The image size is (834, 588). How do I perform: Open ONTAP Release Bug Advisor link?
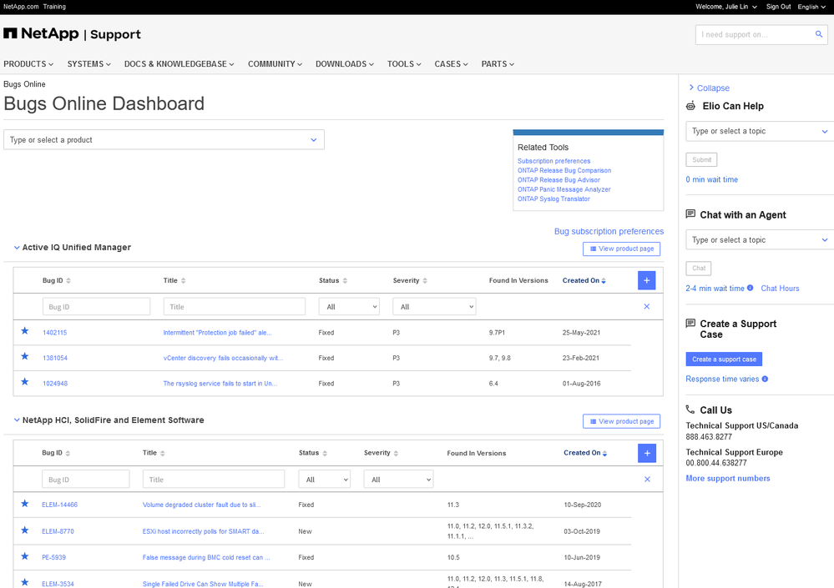click(x=559, y=180)
